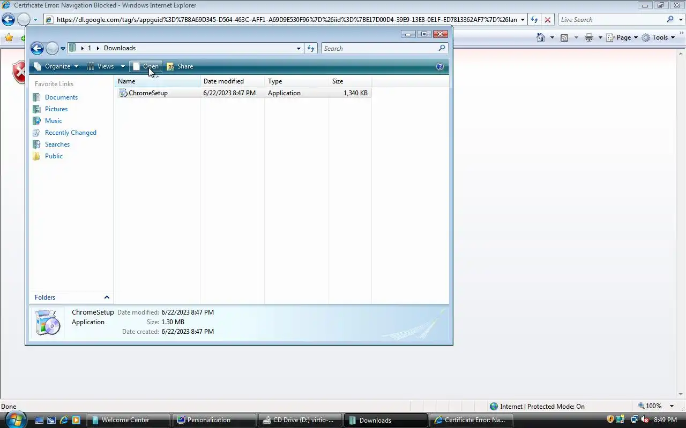Click the Open toolbar button
The height and width of the screenshot is (428, 686).
pyautogui.click(x=146, y=66)
